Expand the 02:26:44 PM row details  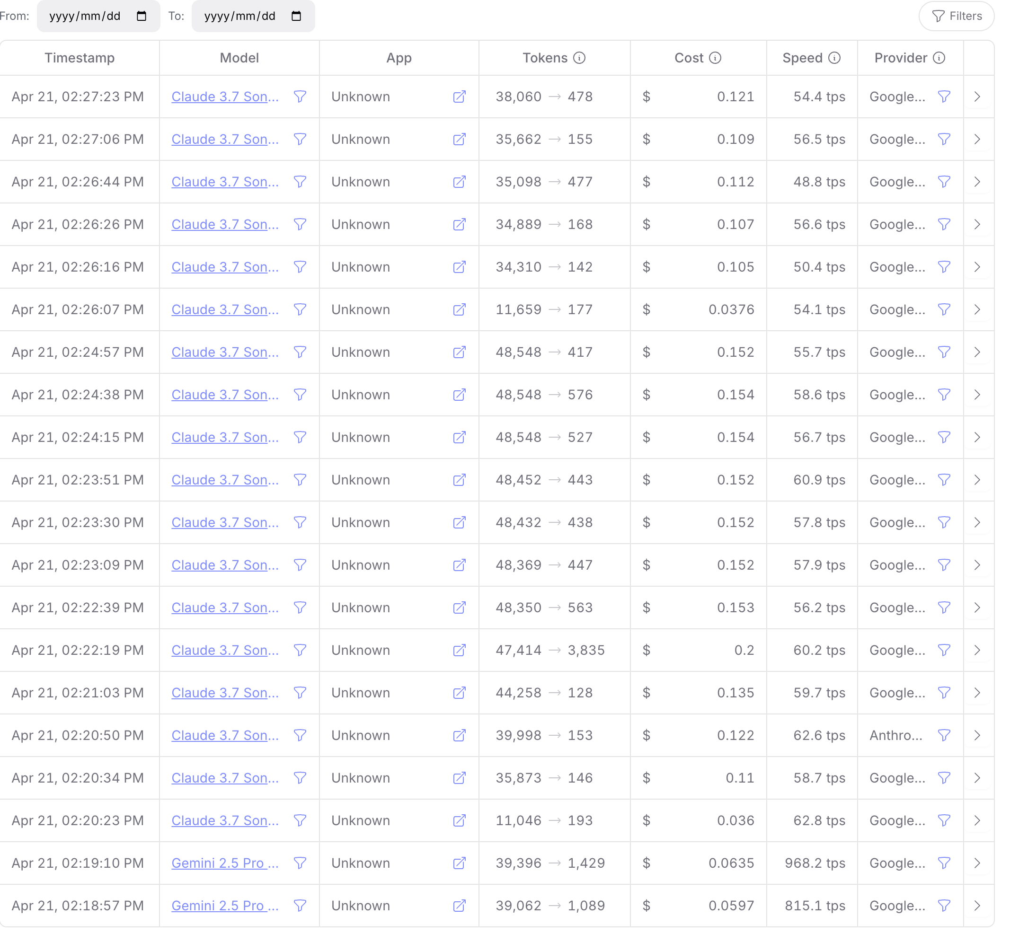(x=977, y=182)
